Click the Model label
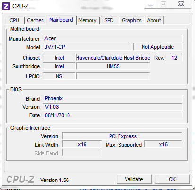195x190 pixels. pyautogui.click(x=33, y=47)
